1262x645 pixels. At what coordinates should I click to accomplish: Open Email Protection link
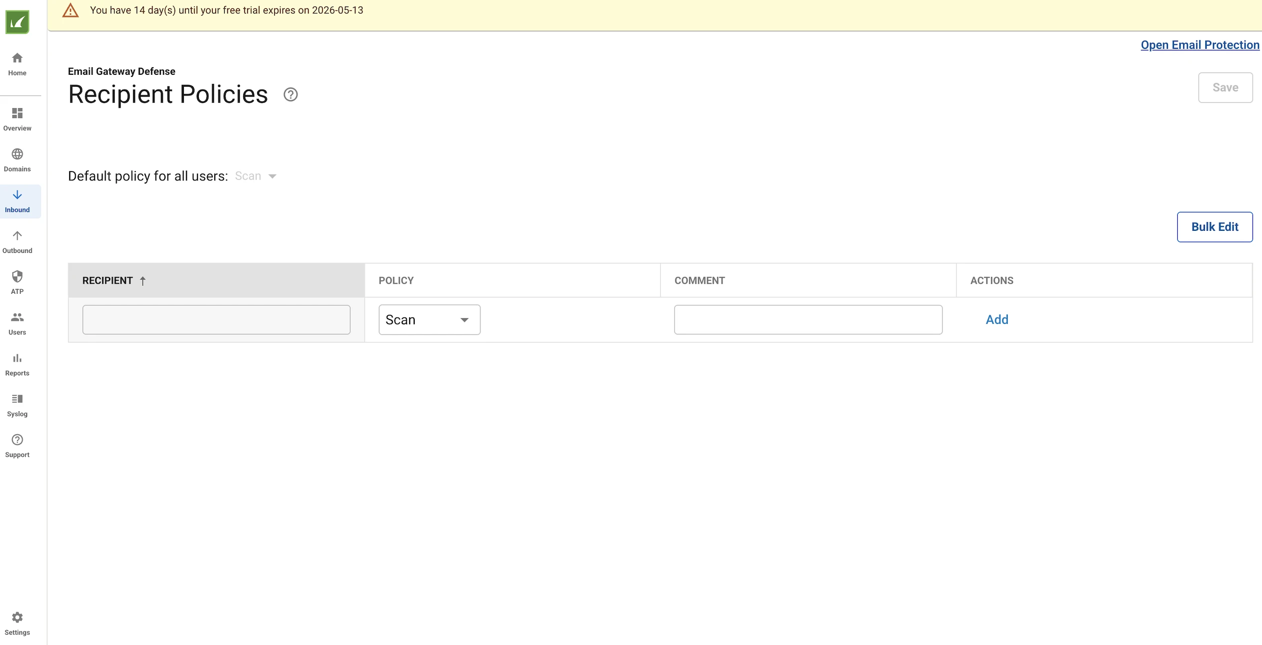click(1200, 45)
